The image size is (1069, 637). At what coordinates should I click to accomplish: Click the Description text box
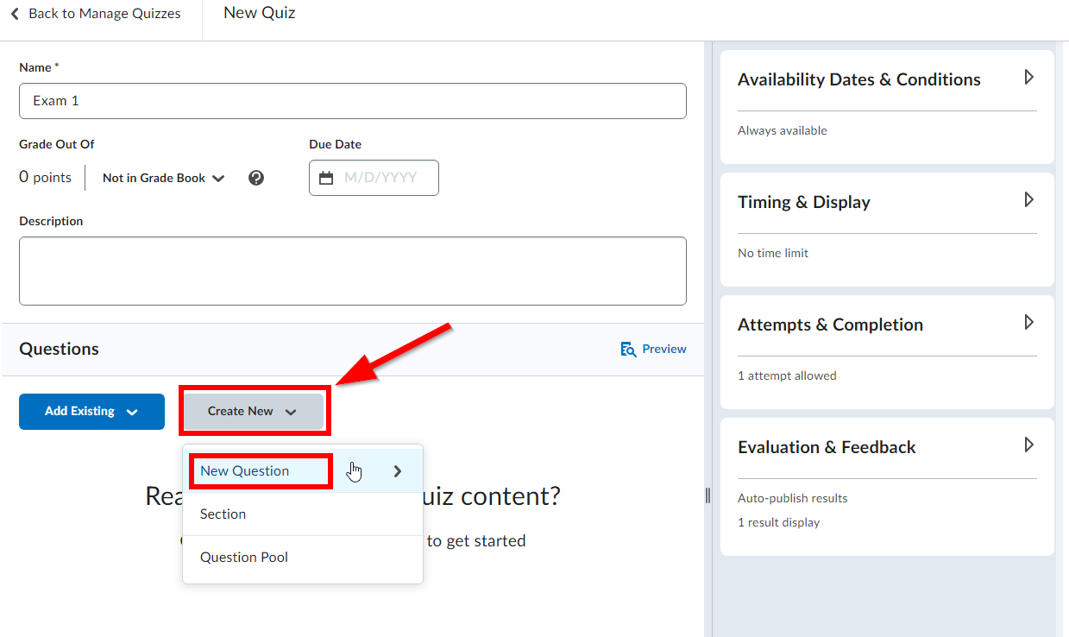tap(353, 270)
